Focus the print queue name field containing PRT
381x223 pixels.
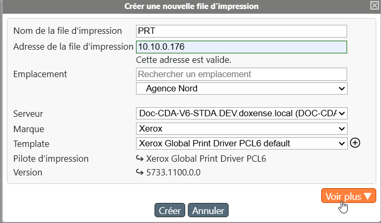pyautogui.click(x=241, y=31)
